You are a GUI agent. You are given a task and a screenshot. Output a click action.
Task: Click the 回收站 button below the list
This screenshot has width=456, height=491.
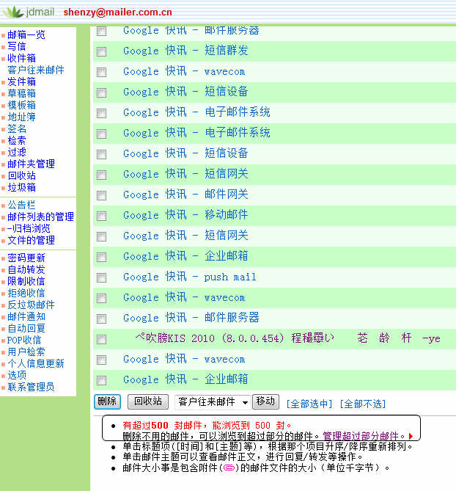coord(148,401)
